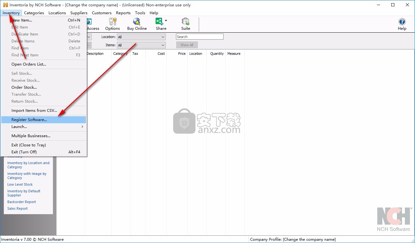The height and width of the screenshot is (243, 415).
Task: Open the Suppliers menu
Action: (79, 13)
